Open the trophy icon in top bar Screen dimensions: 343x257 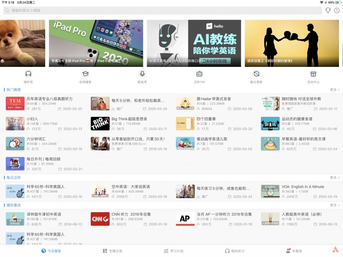tap(328, 10)
